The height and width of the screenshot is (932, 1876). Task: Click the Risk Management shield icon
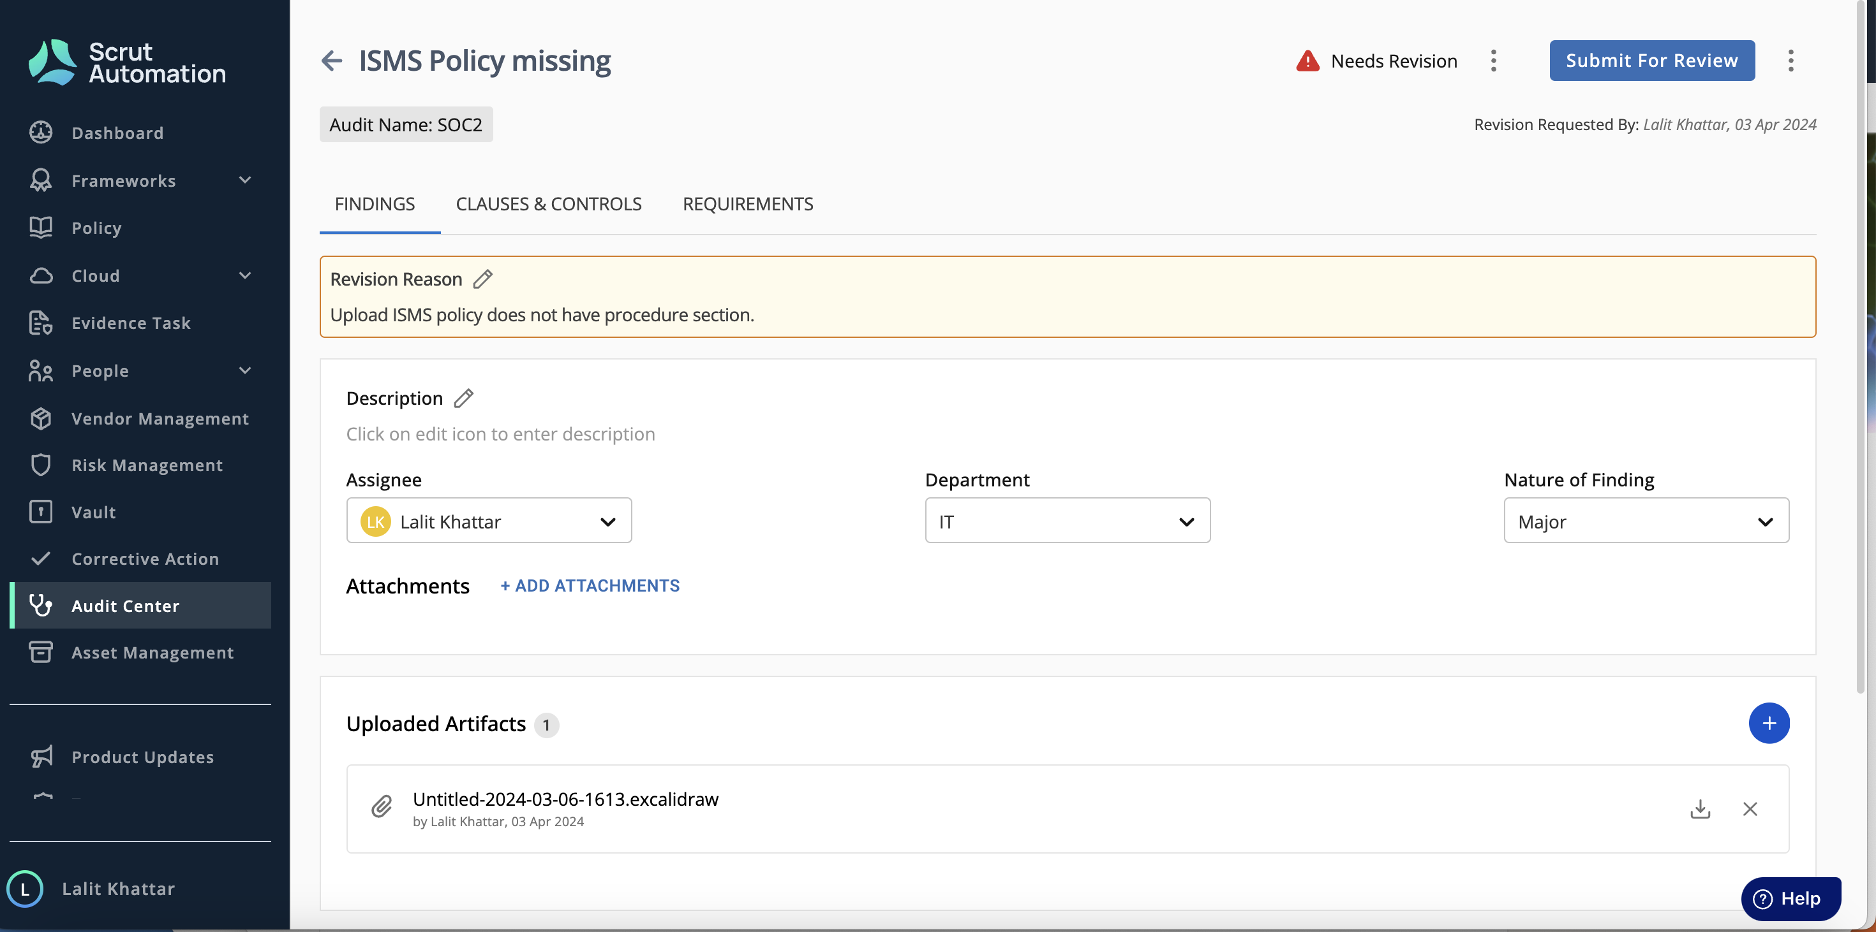pos(41,464)
